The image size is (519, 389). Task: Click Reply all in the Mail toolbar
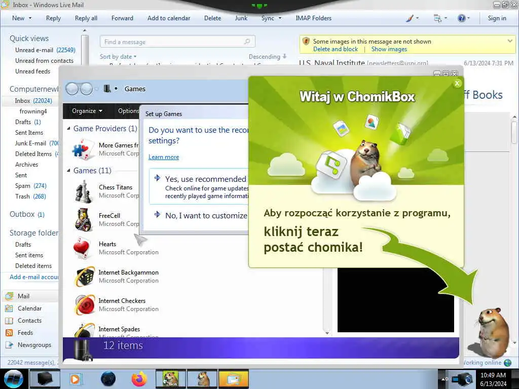86,18
